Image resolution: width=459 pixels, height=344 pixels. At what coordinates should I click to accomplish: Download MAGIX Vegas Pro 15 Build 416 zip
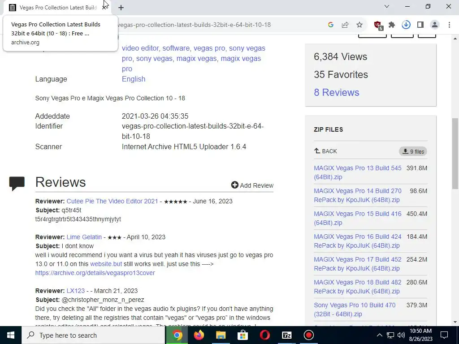tap(357, 218)
